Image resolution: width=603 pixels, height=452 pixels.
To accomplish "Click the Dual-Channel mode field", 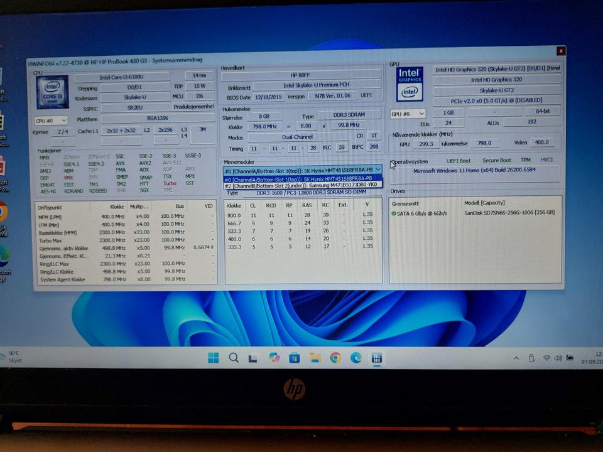I will click(298, 137).
